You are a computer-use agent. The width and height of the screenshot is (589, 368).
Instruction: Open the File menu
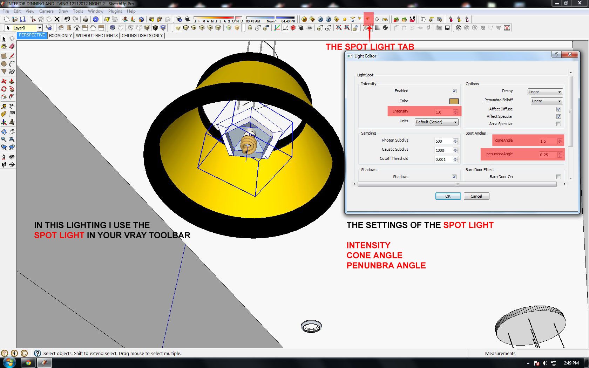6,11
